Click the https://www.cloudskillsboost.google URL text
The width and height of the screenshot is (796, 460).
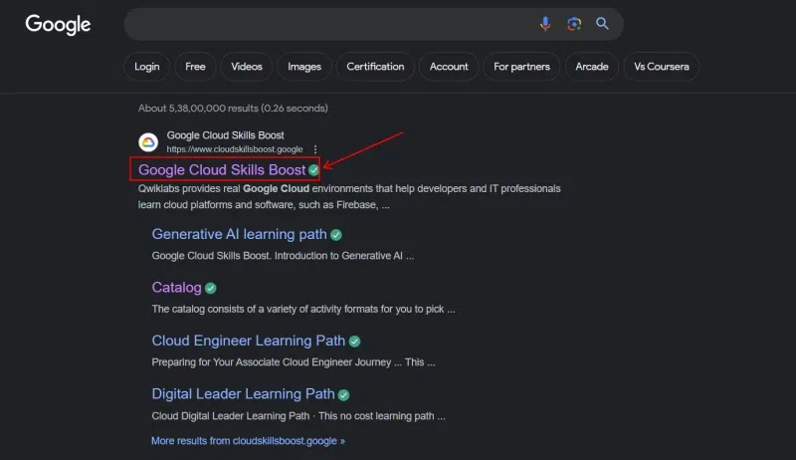point(235,149)
